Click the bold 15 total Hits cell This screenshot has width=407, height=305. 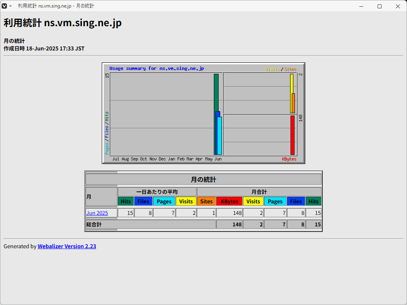314,224
